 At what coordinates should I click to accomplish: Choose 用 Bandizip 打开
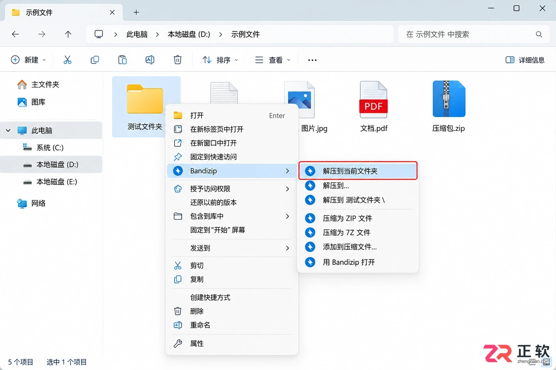(x=358, y=262)
